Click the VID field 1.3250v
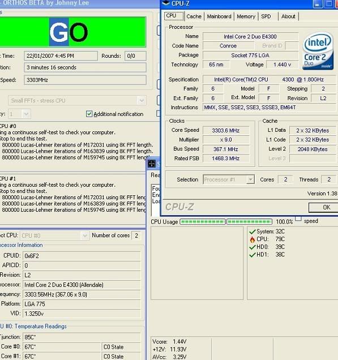This screenshot has height=360, width=338. 82,314
